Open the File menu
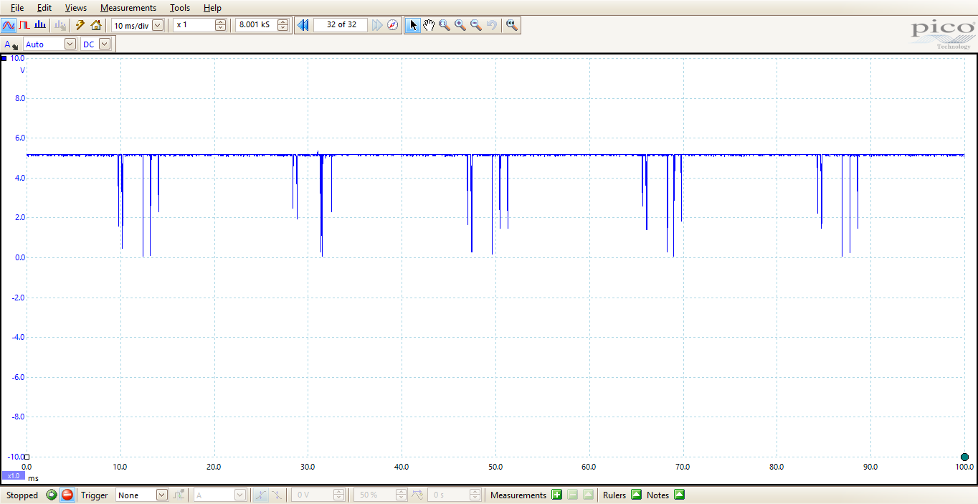978x504 pixels. tap(17, 8)
